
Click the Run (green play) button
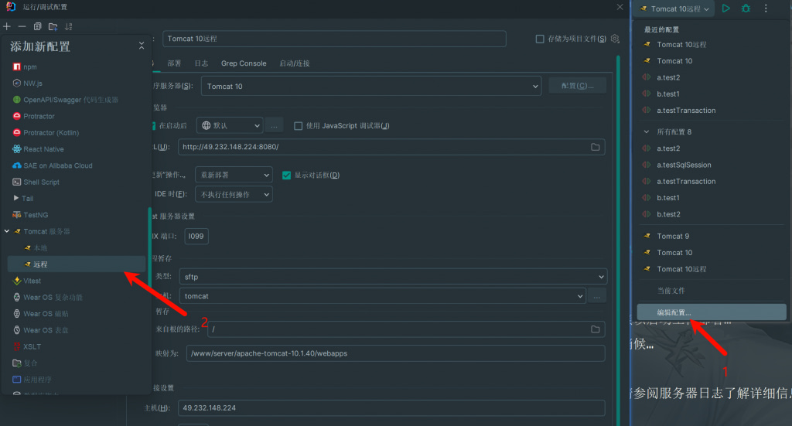(x=725, y=9)
